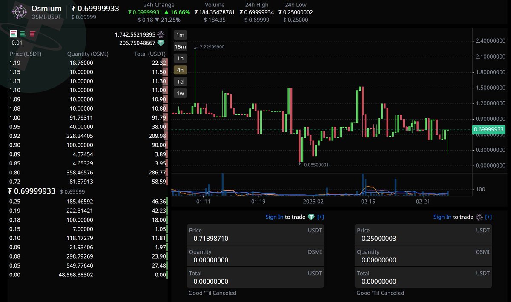511x302 pixels.
Task: Switch chart to 1w interval
Action: click(x=181, y=93)
